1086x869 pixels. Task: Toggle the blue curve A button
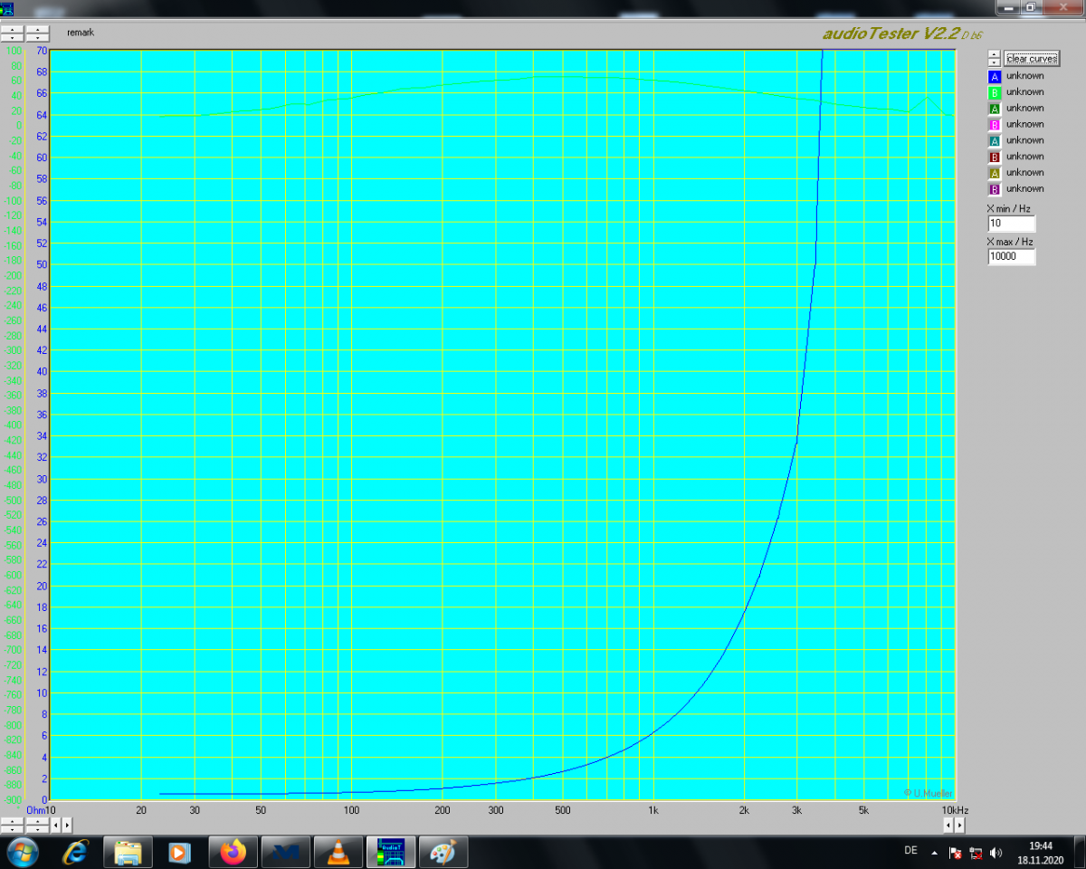click(x=995, y=77)
